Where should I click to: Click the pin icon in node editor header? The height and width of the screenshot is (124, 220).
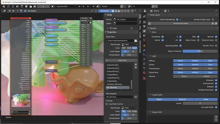(x=92, y=11)
